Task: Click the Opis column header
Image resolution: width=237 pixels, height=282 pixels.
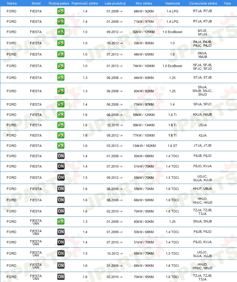Action: point(227,3)
